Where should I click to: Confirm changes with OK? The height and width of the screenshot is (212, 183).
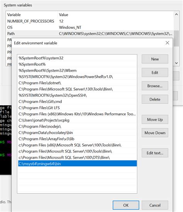point(126,205)
